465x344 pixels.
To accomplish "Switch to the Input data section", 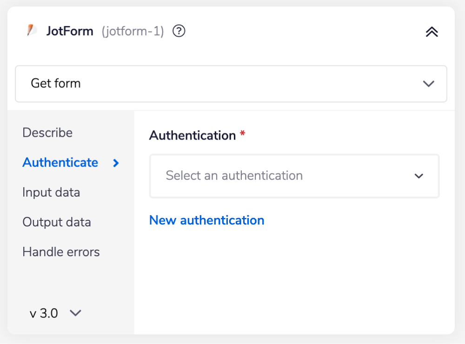I will pyautogui.click(x=51, y=192).
